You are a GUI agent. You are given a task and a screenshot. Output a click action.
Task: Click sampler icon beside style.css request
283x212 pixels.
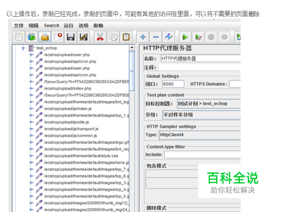pyautogui.click(x=39, y=156)
